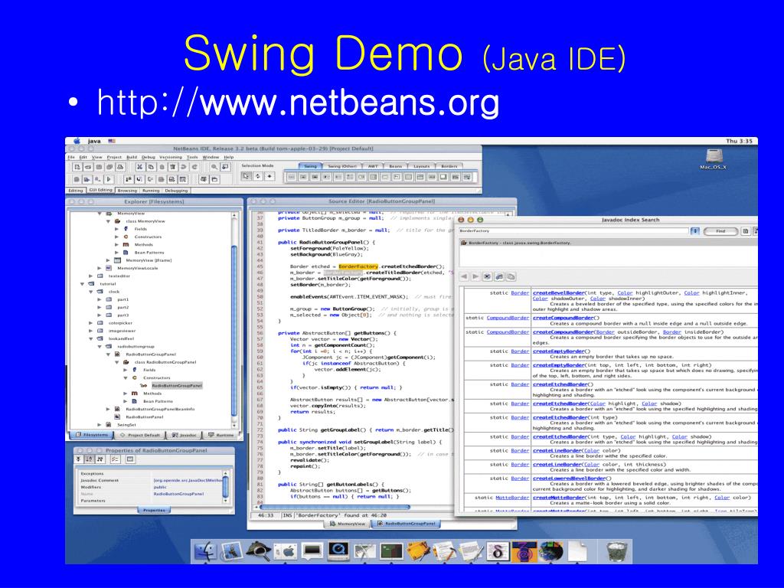Click the Find magnifier icon in NetBeans toolbar

pos(214,167)
